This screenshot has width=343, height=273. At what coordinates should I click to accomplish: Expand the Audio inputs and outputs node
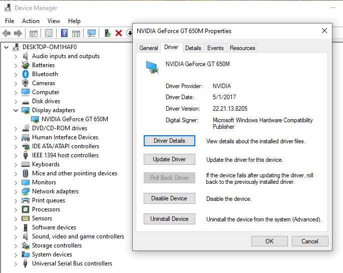16,57
